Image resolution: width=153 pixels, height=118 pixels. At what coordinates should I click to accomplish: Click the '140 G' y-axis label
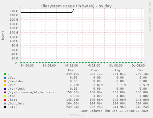pyautogui.click(x=14, y=32)
